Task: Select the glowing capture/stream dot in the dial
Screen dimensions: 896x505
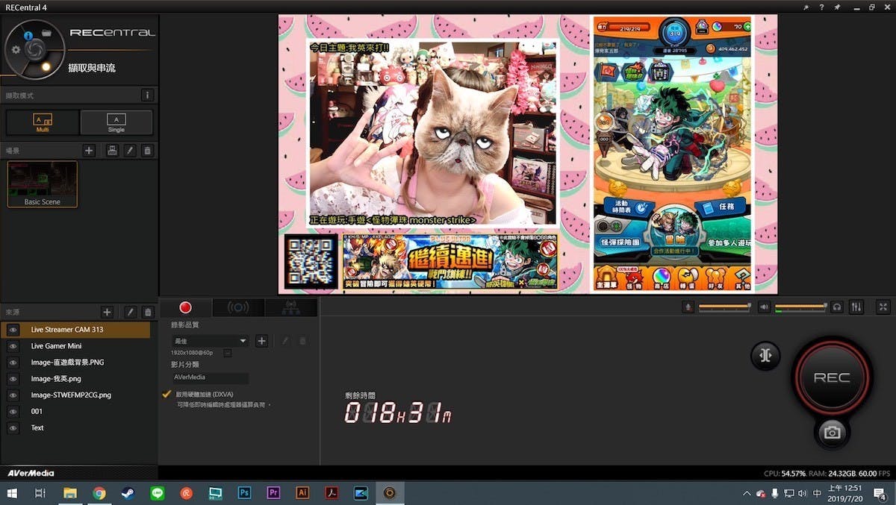Action: pos(46,66)
